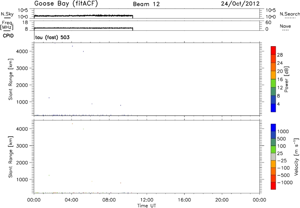Click the 'Velocity [m s⁻¹]' colorbar label
Image resolution: width=300 pixels, height=208 pixels.
[x=296, y=157]
